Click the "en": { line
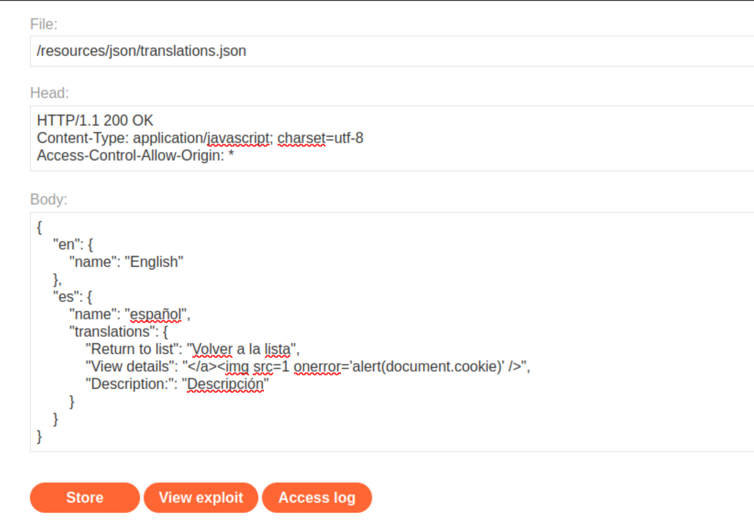This screenshot has width=754, height=527. (73, 245)
